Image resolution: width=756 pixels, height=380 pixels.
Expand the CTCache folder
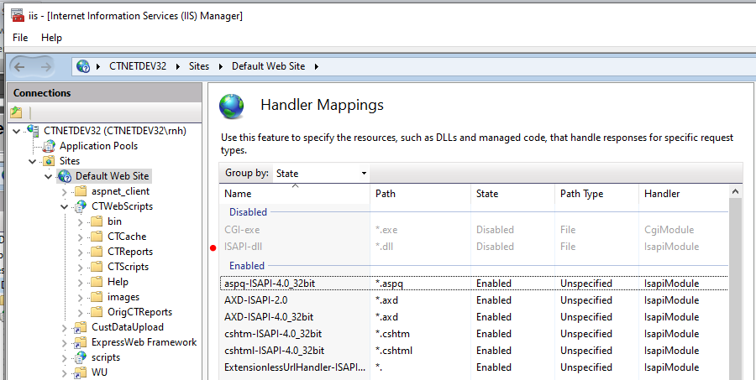[81, 237]
